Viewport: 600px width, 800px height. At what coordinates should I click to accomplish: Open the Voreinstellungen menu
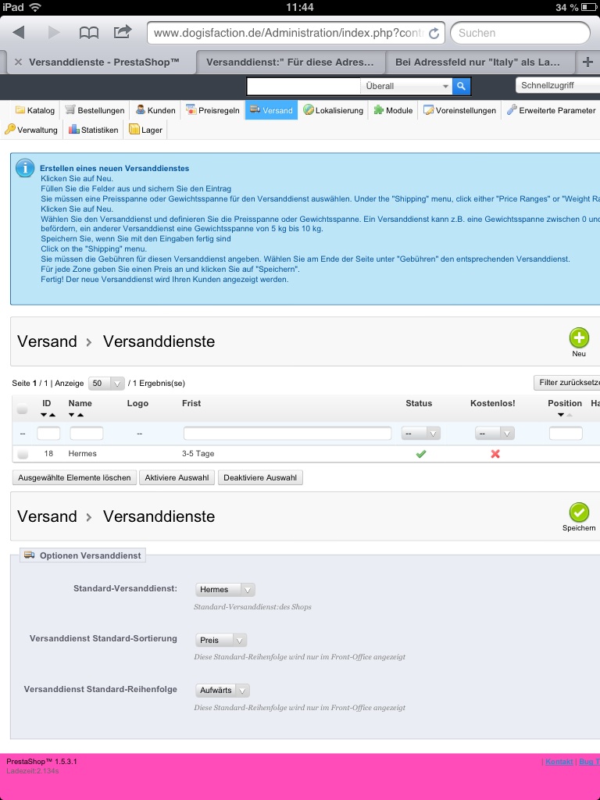(459, 110)
